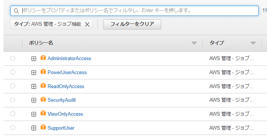Expand the SupportUser policy row
The height and width of the screenshot is (138, 267).
[34, 128]
